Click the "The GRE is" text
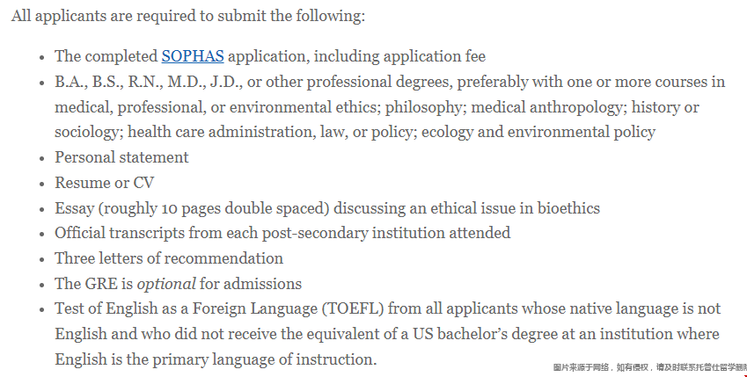Screen dimensions: 747x377 click(x=94, y=284)
